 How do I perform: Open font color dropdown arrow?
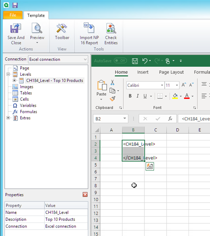tap(192, 96)
